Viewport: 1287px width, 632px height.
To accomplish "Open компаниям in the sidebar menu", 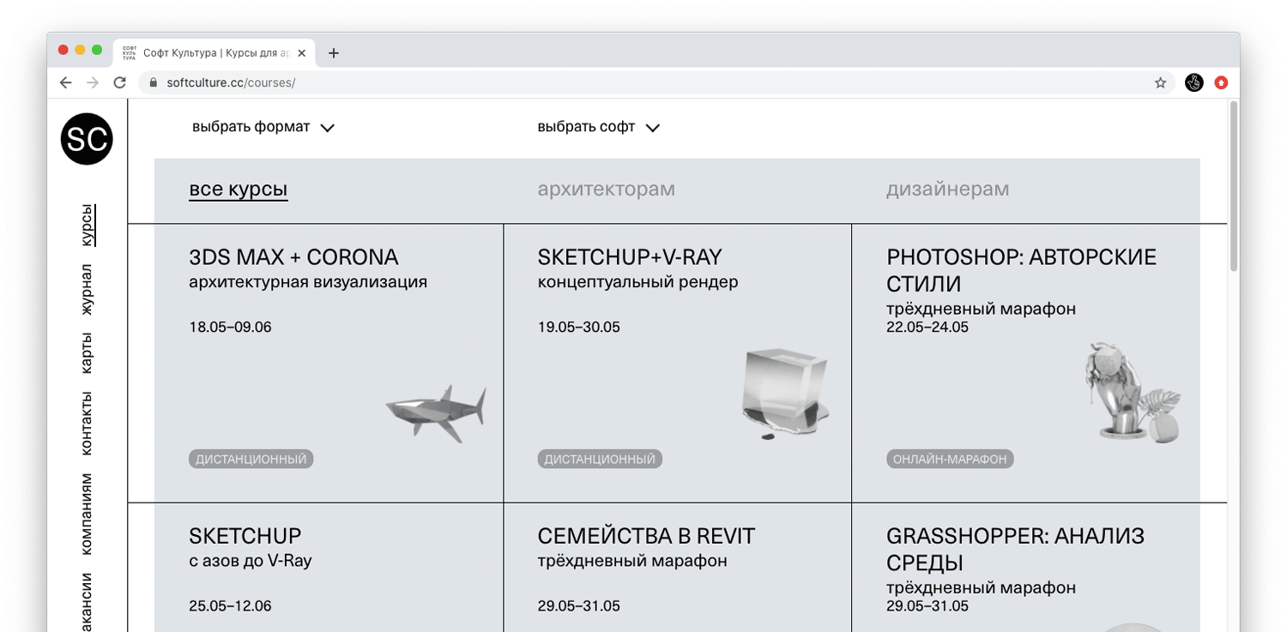I will pyautogui.click(x=88, y=514).
